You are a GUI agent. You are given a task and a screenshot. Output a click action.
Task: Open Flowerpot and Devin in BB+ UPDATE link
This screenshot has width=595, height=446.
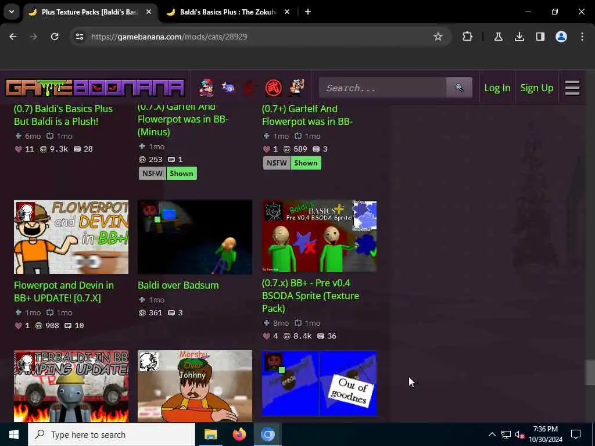[64, 292]
